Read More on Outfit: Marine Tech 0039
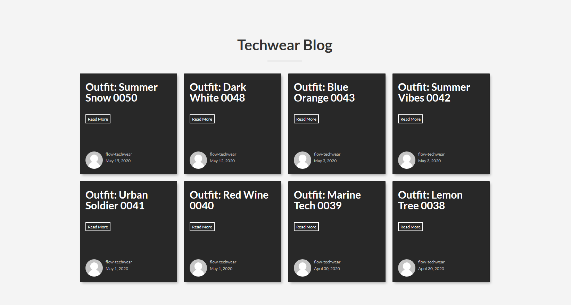The width and height of the screenshot is (571, 305). (x=306, y=227)
